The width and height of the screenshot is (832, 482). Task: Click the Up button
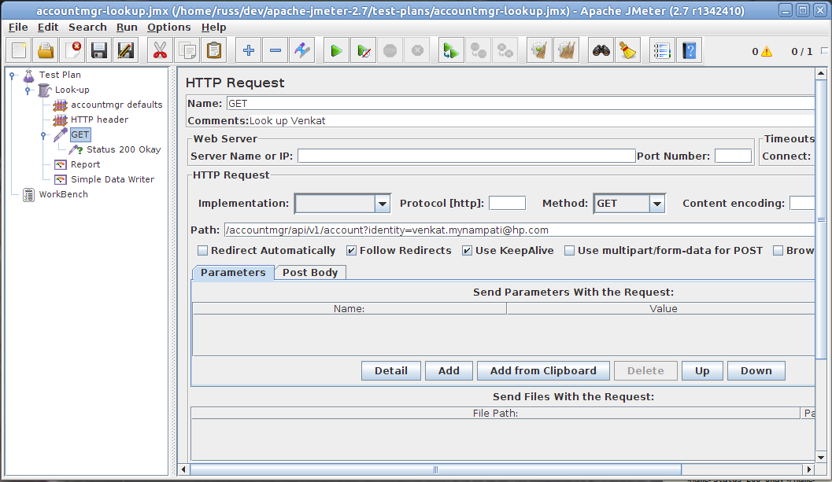pyautogui.click(x=702, y=370)
